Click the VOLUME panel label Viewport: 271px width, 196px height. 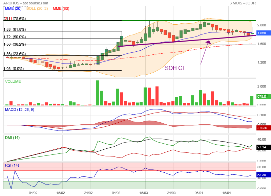pyautogui.click(x=13, y=81)
